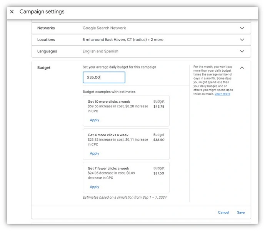Open the Learn more link
The image size is (265, 231).
coord(222,94)
